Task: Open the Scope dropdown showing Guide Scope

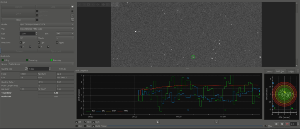Action: click(x=41, y=64)
